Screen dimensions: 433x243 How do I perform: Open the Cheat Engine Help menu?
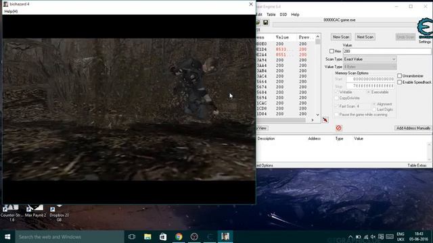point(295,14)
